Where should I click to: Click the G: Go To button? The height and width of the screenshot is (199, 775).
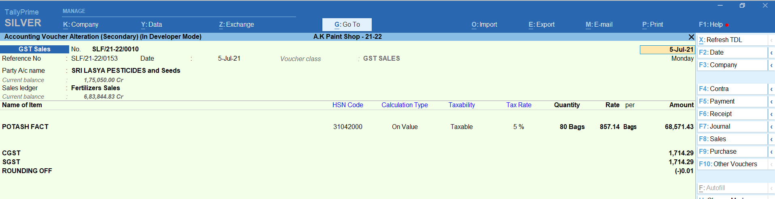click(347, 24)
